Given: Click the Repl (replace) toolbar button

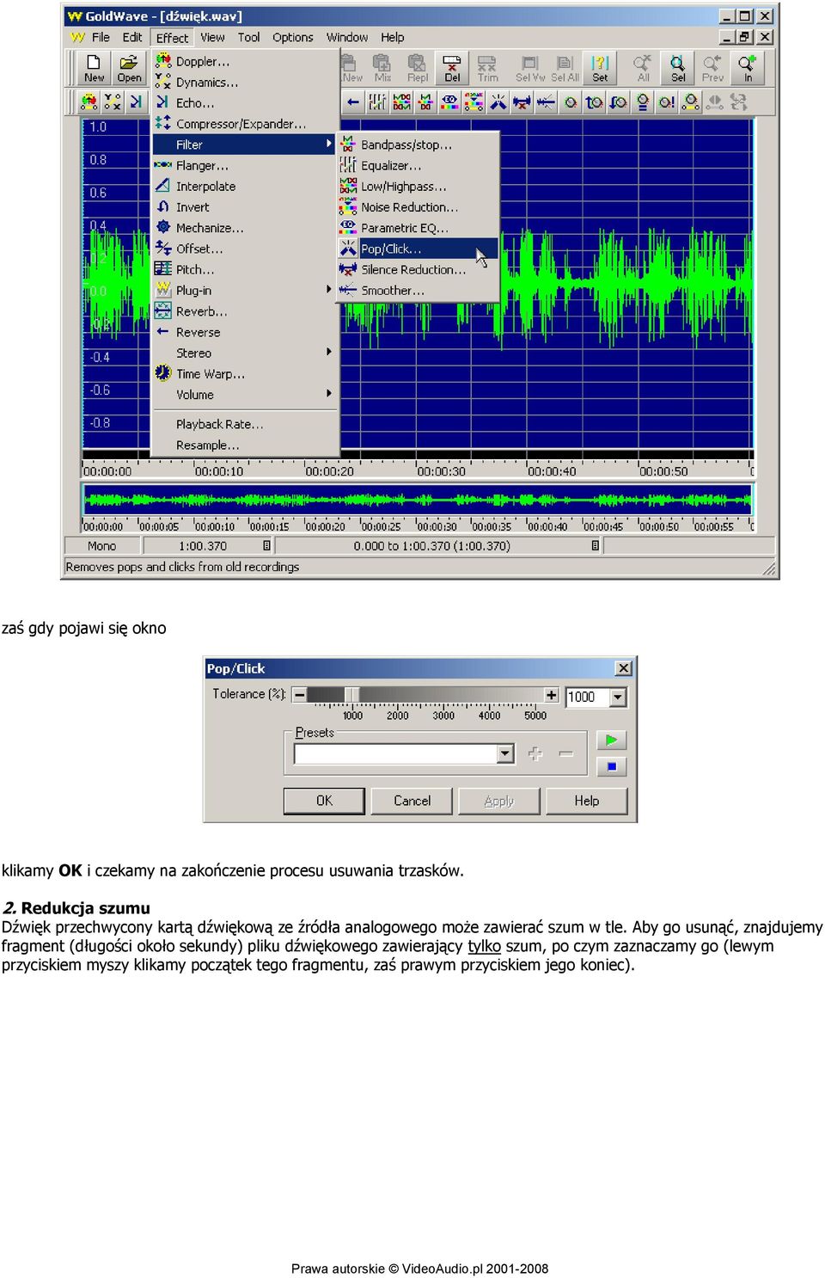Looking at the screenshot, I should point(418,68).
